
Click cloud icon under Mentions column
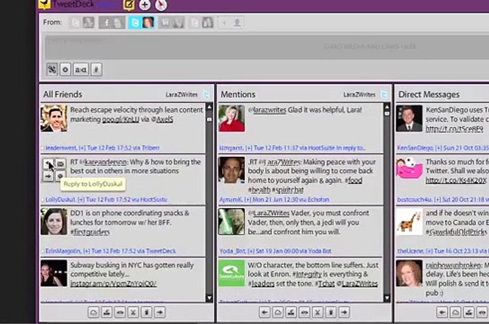(278, 312)
